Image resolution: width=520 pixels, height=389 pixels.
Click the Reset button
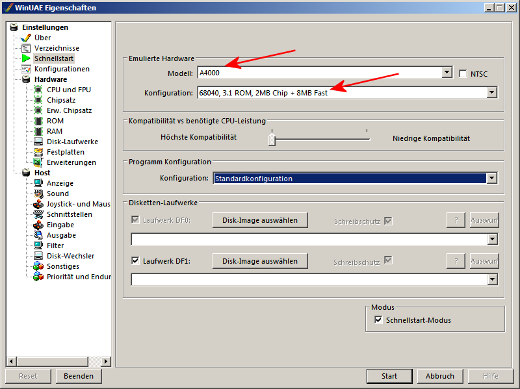tap(28, 376)
